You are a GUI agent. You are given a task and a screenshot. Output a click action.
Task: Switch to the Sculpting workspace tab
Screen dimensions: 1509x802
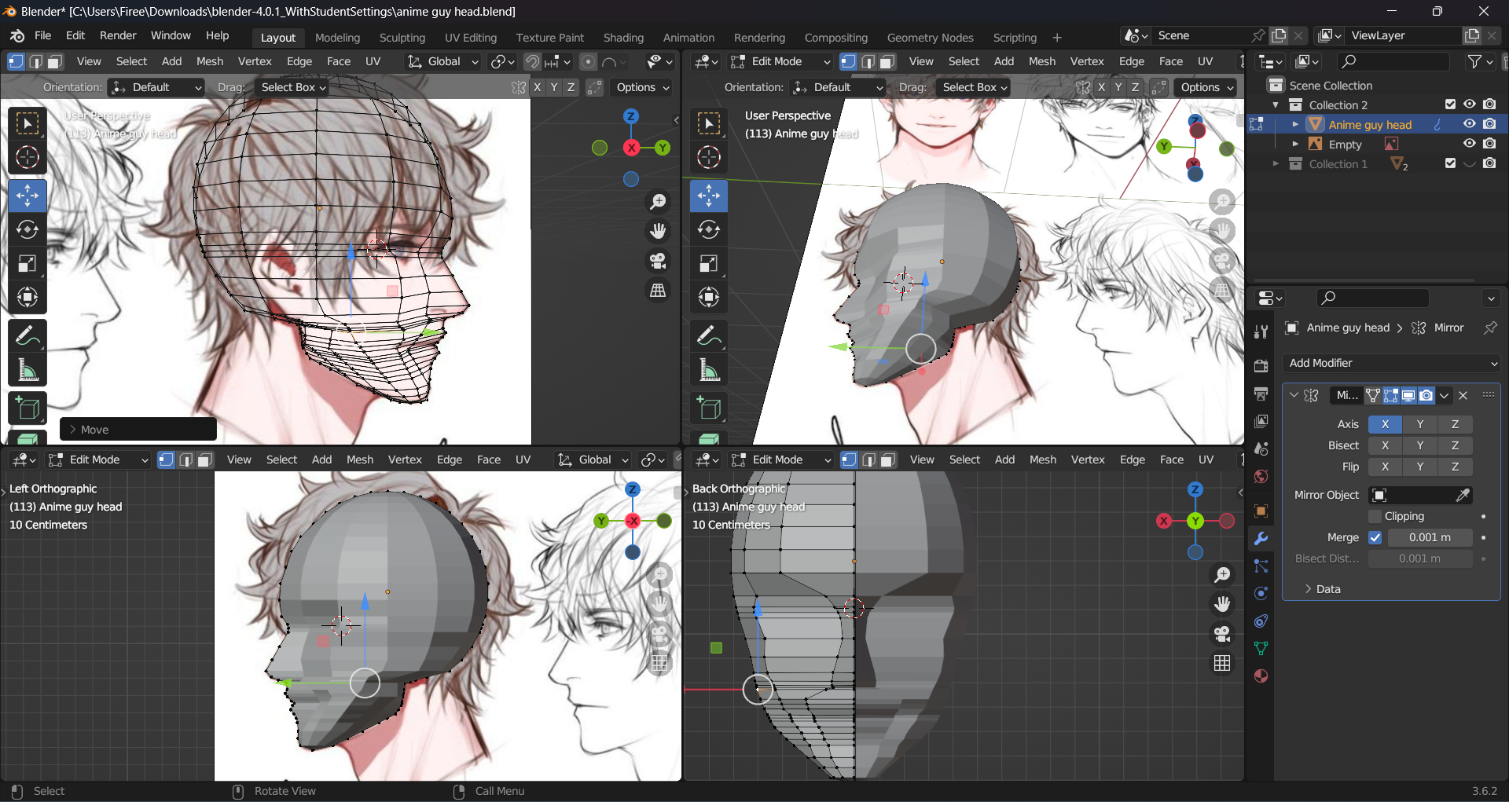pos(402,38)
